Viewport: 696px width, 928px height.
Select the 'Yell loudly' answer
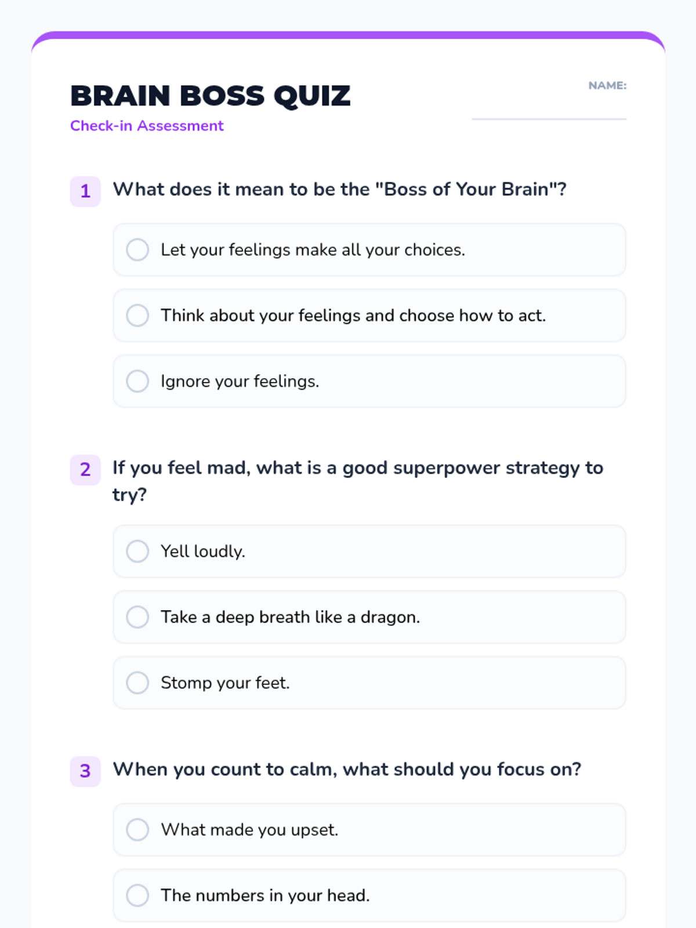[369, 552]
